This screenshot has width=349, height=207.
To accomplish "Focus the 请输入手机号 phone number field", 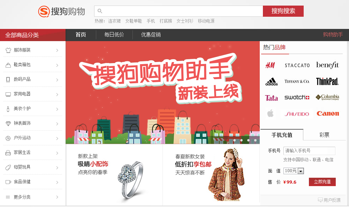I will pyautogui.click(x=309, y=151).
